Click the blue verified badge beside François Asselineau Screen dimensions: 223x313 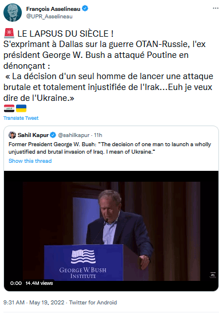click(85, 9)
